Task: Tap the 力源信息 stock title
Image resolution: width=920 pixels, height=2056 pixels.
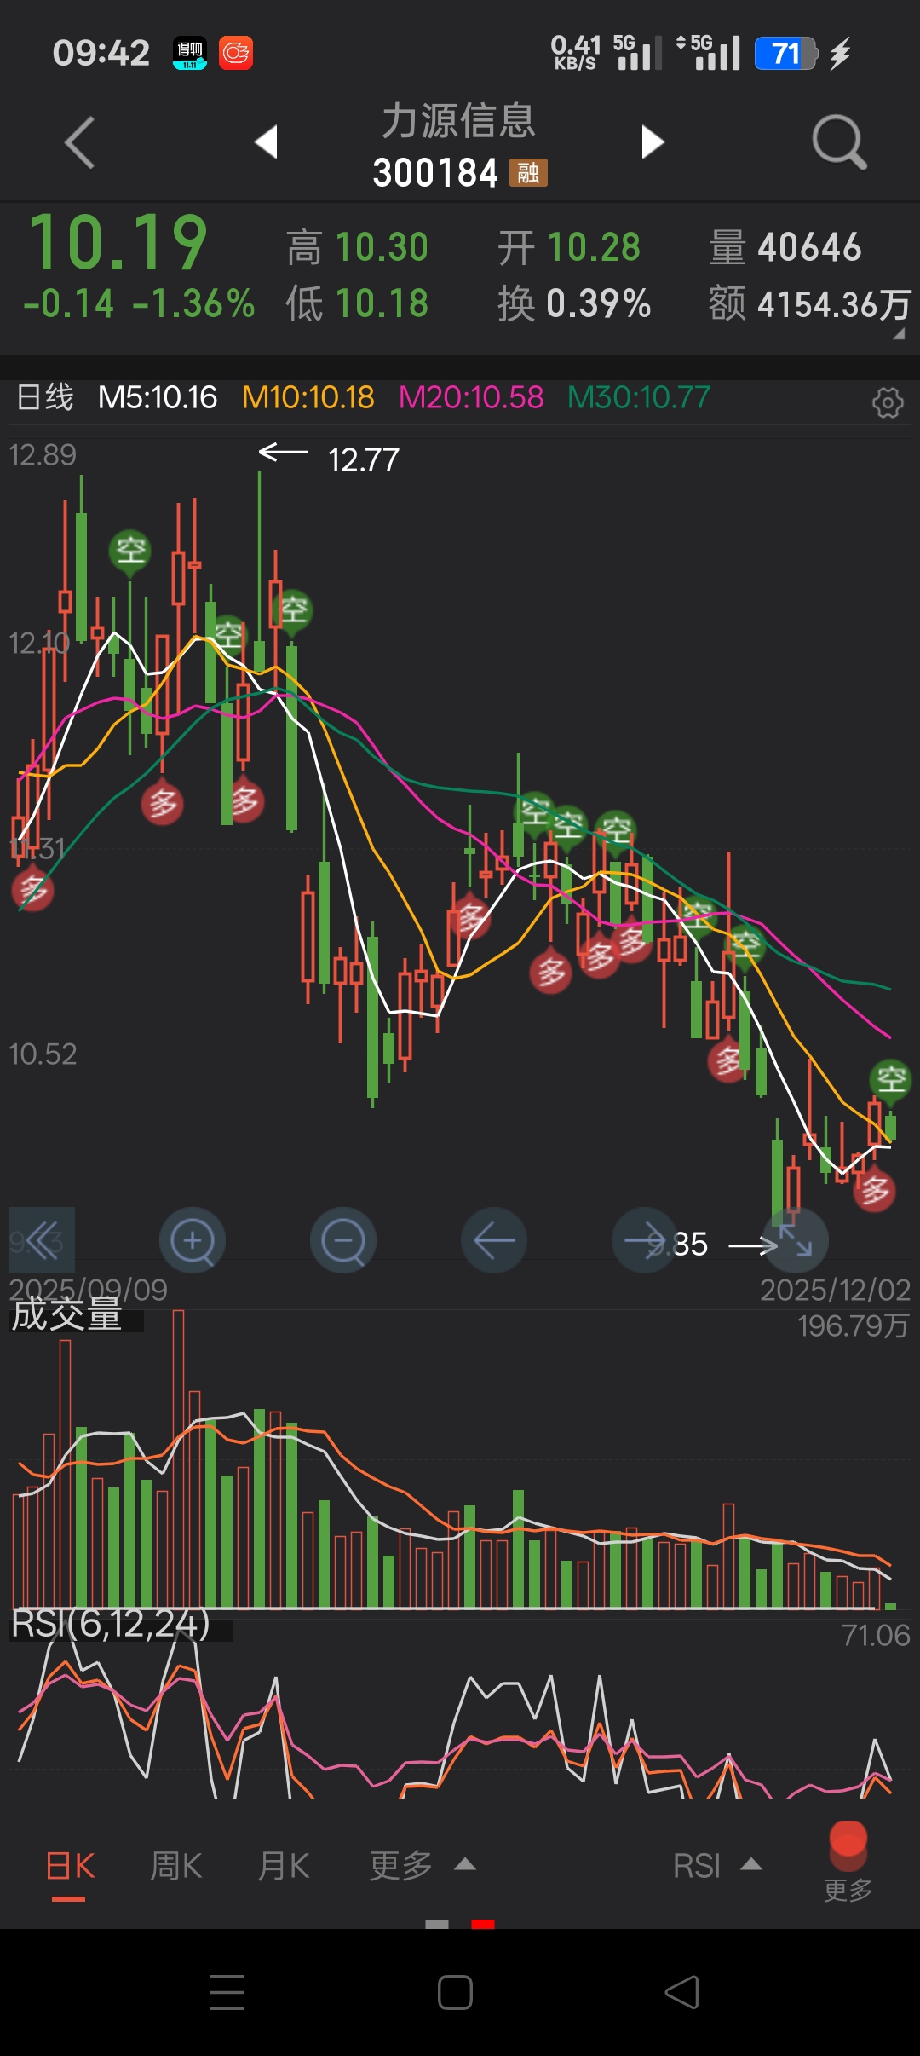Action: click(458, 120)
